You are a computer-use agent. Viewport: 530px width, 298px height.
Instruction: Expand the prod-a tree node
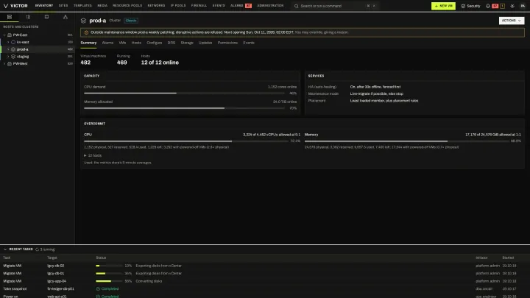point(8,49)
